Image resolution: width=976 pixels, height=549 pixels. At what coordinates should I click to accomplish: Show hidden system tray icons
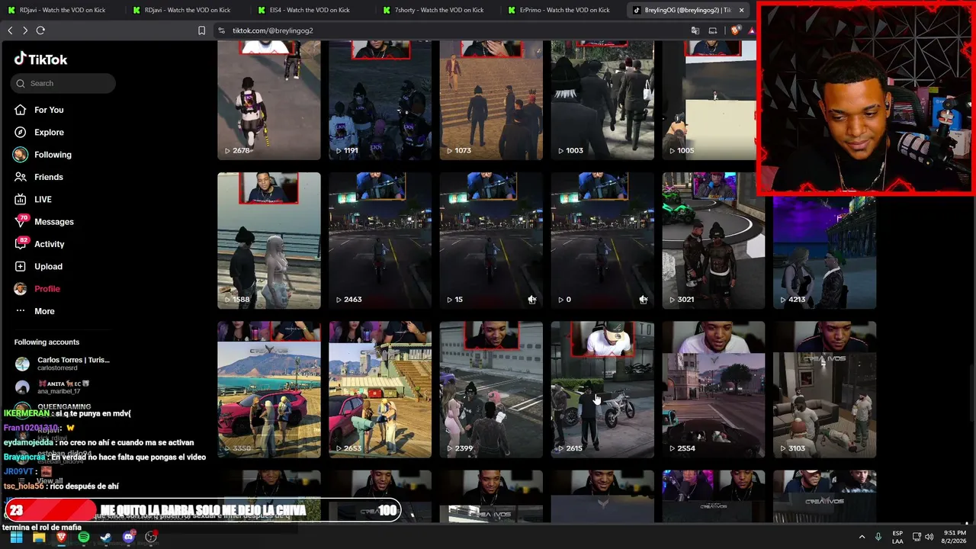862,537
